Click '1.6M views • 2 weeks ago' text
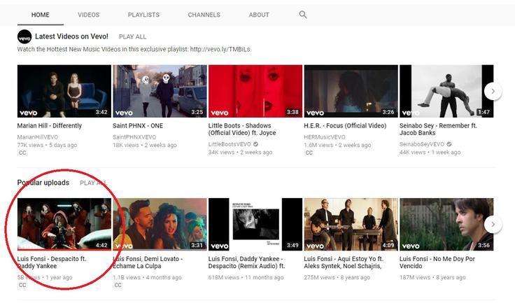 click(337, 145)
